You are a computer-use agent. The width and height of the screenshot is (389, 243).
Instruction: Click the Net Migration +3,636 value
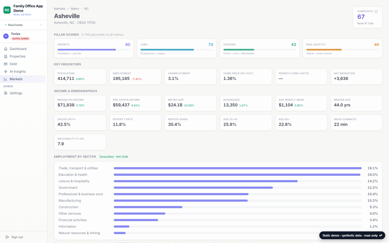point(341,79)
